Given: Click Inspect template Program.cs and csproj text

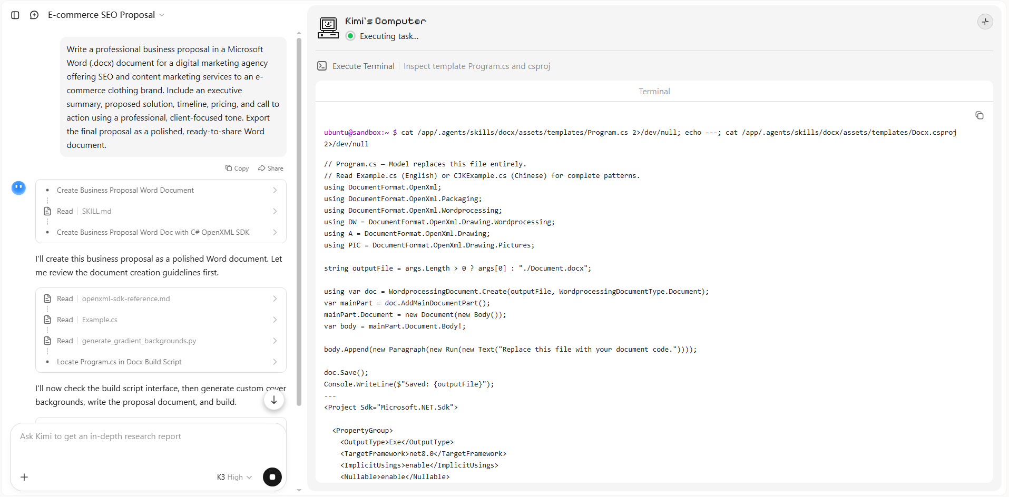Looking at the screenshot, I should click(477, 66).
